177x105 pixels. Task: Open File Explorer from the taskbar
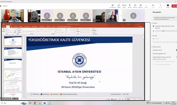point(40,103)
